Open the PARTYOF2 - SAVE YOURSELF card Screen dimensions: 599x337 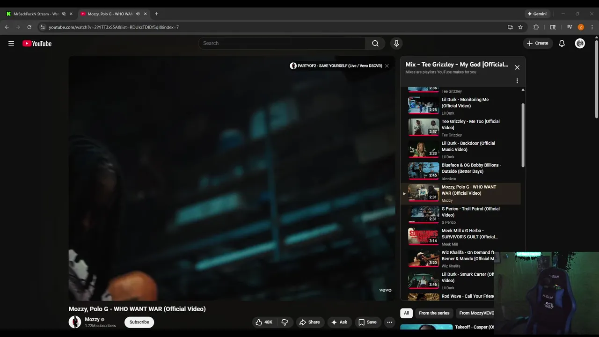click(336, 66)
